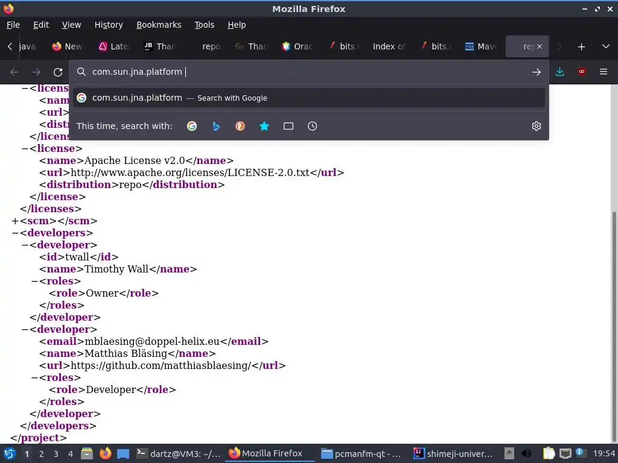Switch to the shimeji-univer taskbar window
The image size is (618, 463).
click(453, 453)
